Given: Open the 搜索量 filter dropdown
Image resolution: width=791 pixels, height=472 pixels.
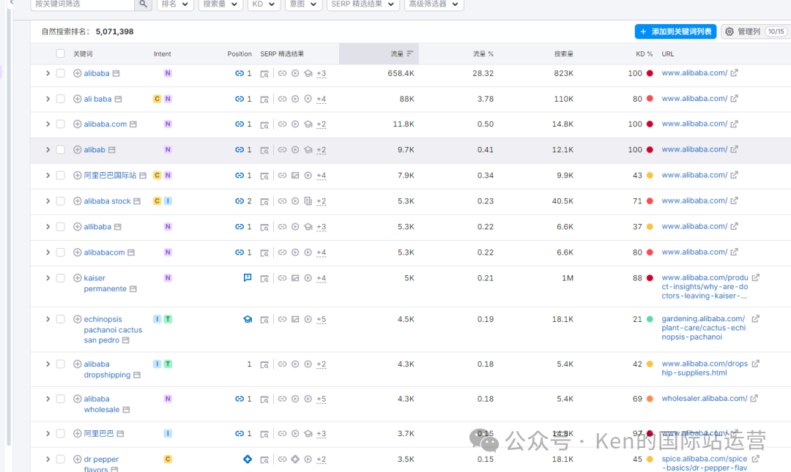Looking at the screenshot, I should pyautogui.click(x=220, y=4).
